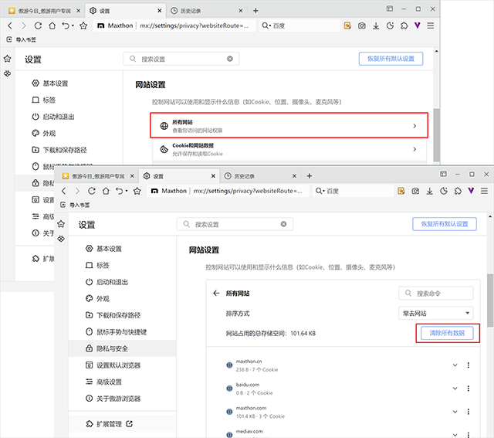Viewport: 494px width, 438px height.
Task: Click favorites star sidebar icon in front window
Action: coord(61,224)
